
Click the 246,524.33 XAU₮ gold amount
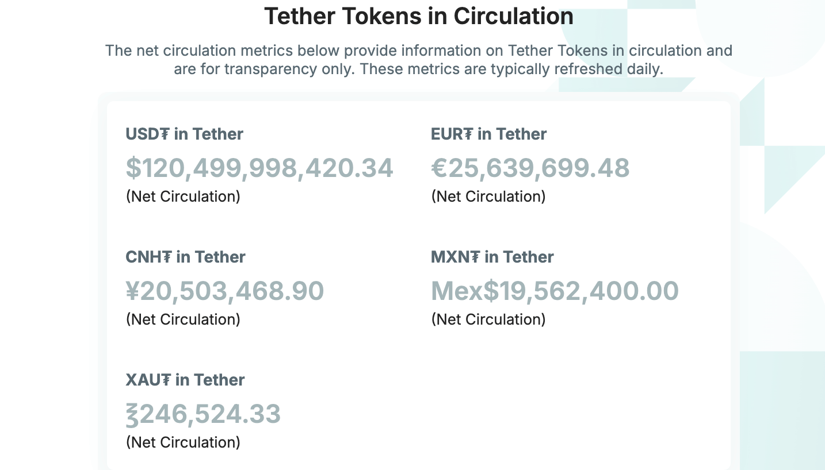210,414
